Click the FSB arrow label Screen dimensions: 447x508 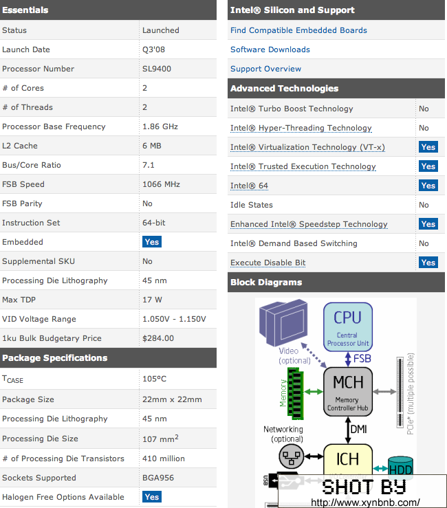[x=362, y=359]
